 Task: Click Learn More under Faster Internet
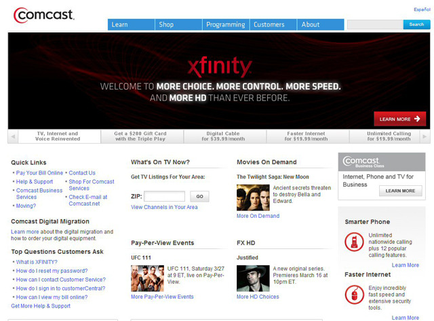406,318
